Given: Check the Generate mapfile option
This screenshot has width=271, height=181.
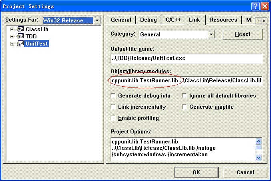Looking at the screenshot, I should (185, 107).
